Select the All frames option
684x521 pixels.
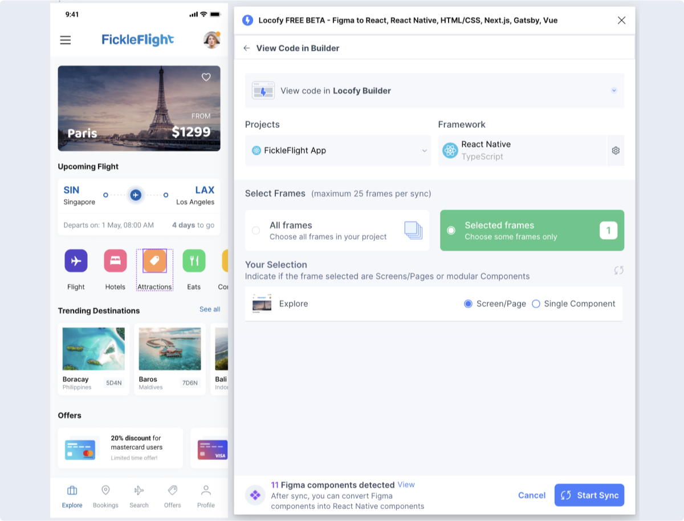coord(337,231)
